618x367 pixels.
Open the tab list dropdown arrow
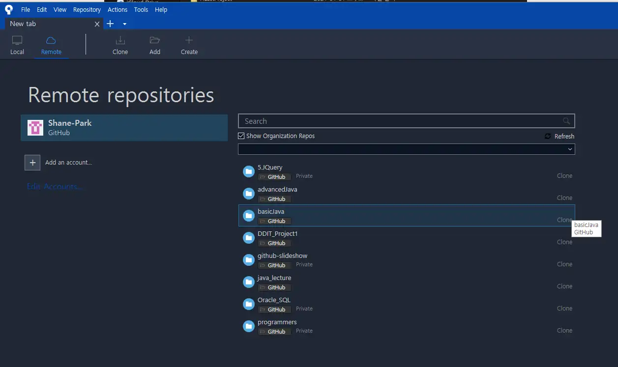click(125, 24)
